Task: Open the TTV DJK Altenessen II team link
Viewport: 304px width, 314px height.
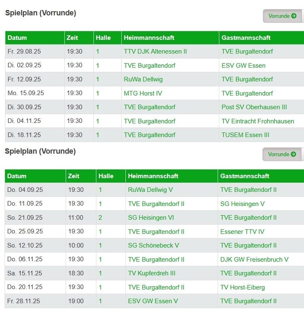Action: 155,52
